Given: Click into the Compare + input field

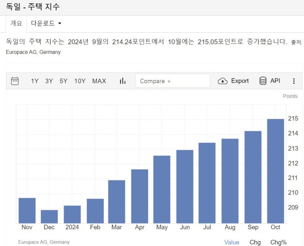Looking at the screenshot, I should coord(173,81).
